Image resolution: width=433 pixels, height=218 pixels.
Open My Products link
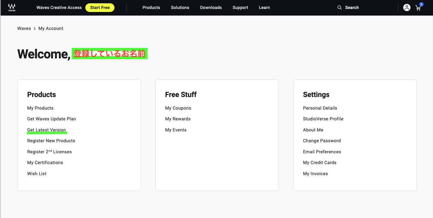(x=40, y=108)
